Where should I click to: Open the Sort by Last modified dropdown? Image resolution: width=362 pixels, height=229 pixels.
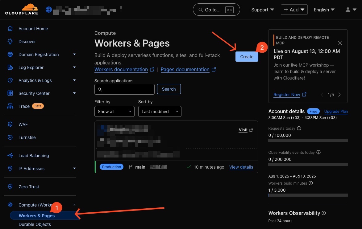[160, 111]
